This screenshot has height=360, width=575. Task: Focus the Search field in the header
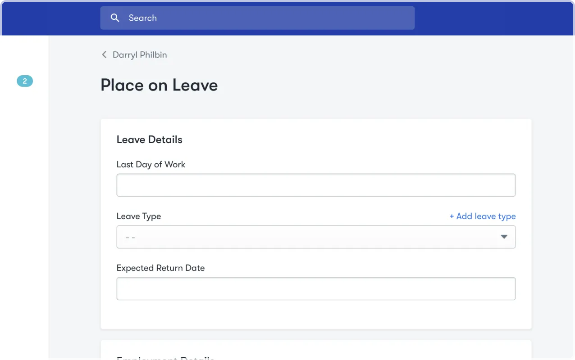coord(270,18)
